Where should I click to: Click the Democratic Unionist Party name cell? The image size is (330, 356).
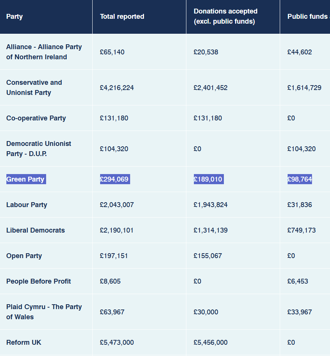39,149
